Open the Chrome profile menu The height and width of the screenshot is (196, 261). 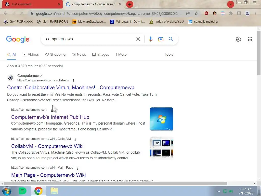[x=247, y=13]
